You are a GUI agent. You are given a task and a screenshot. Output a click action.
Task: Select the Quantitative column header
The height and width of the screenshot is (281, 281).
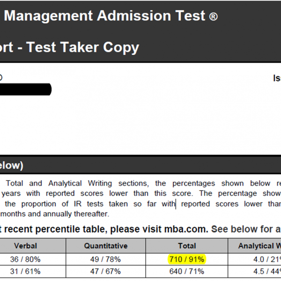105,245
